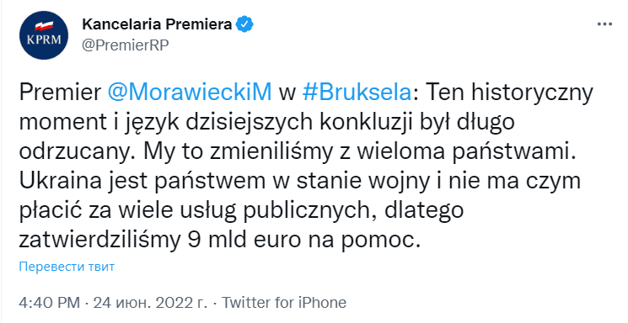The width and height of the screenshot is (628, 323).
Task: Open the 4:40 PM timestamp
Action: point(49,303)
